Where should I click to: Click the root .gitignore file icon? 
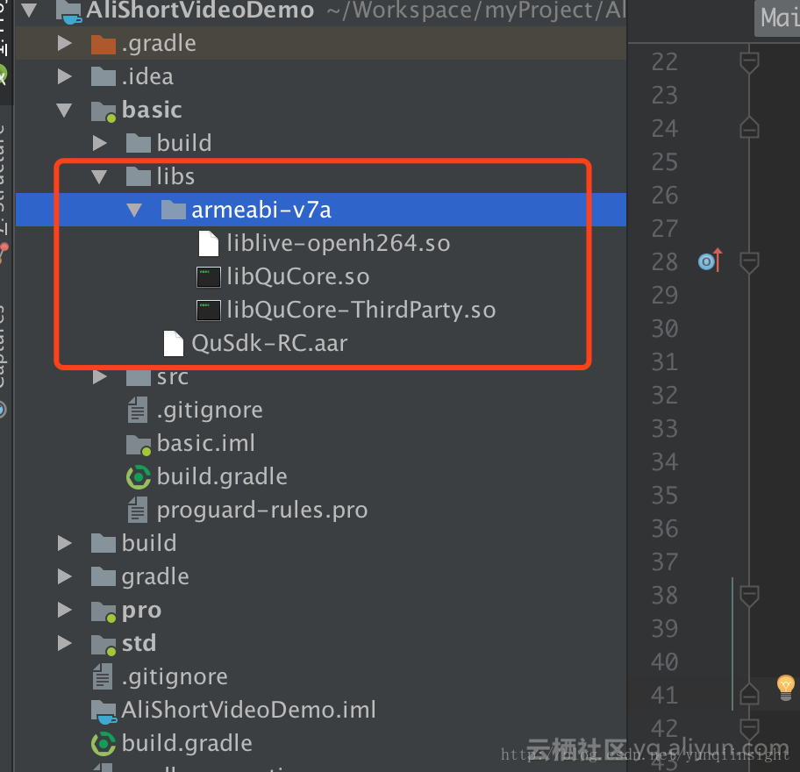(103, 677)
